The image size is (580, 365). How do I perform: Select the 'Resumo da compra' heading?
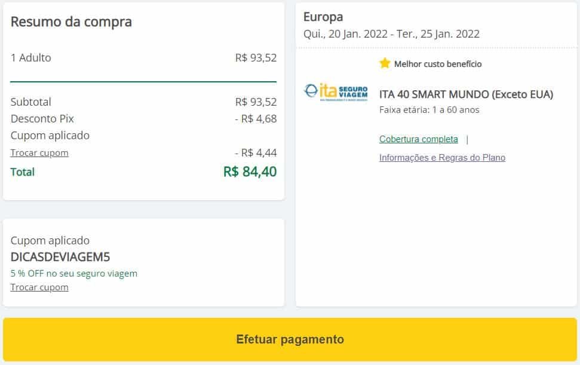[x=71, y=22]
